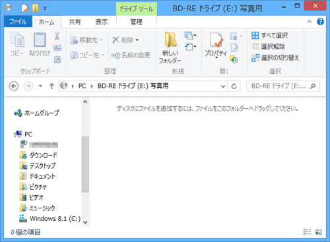The image size is (330, 242).
Task: Collapse the ribbon with the chevron
Action: 310,22
